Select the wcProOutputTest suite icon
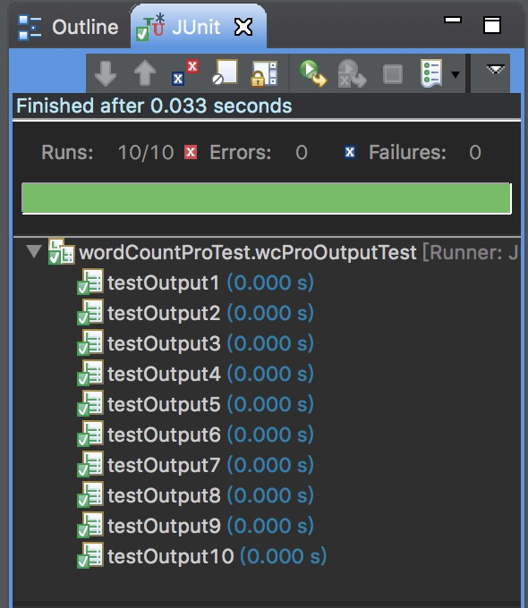The width and height of the screenshot is (528, 608). pyautogui.click(x=62, y=252)
